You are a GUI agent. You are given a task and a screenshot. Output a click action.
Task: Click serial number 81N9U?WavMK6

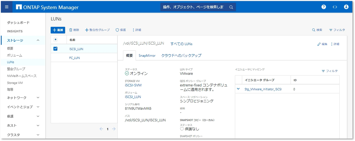tap(138, 109)
